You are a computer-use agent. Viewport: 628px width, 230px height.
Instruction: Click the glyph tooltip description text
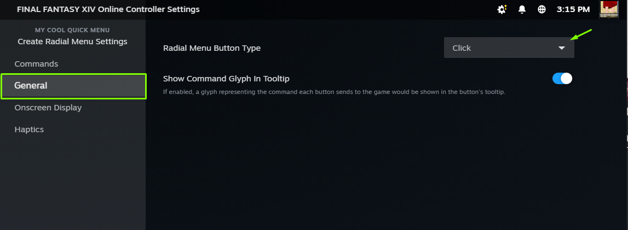point(334,92)
